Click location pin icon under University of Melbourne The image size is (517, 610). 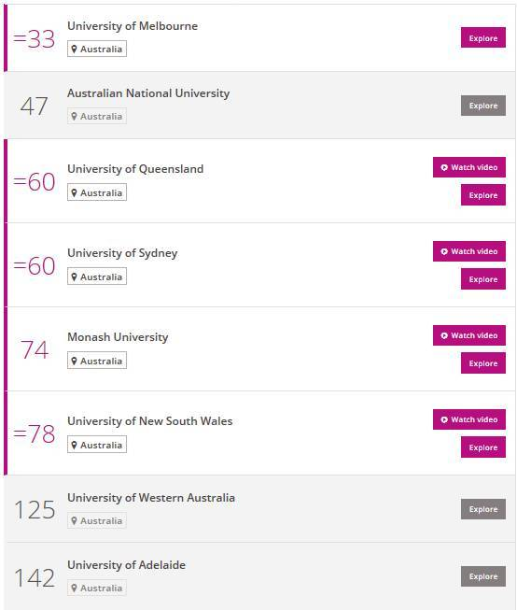[74, 49]
